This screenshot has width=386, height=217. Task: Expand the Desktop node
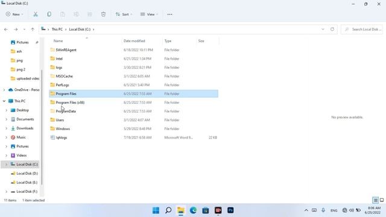point(7,110)
